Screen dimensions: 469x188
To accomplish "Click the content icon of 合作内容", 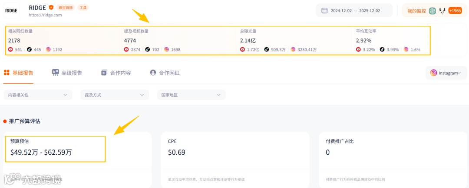I will pos(104,73).
